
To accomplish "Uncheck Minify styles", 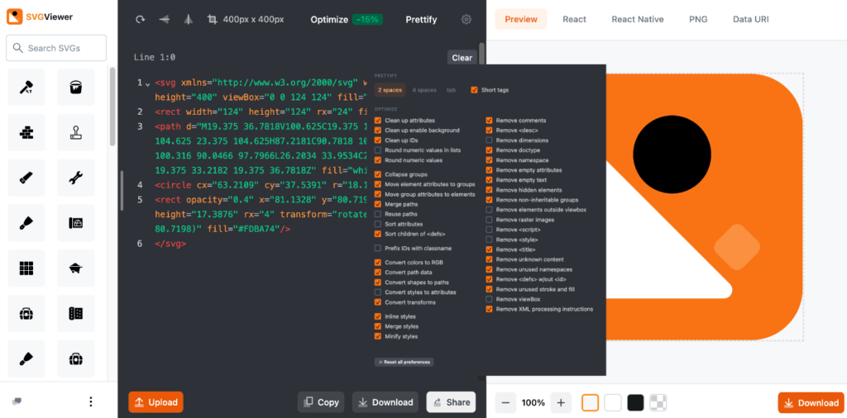I will click(377, 336).
